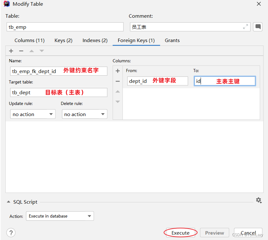Focus the Target table field tb_dept
Viewport: 268px width, 240px height.
click(59, 92)
